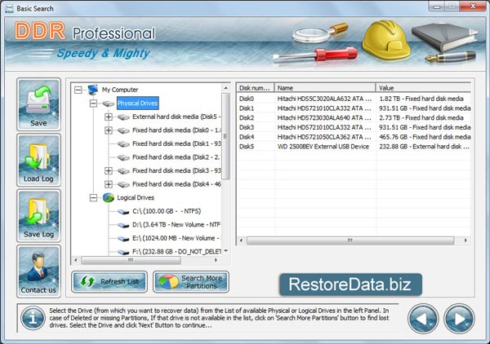Select F:\ (232.88 GB) drive entry
This screenshot has width=490, height=344.
click(x=176, y=251)
